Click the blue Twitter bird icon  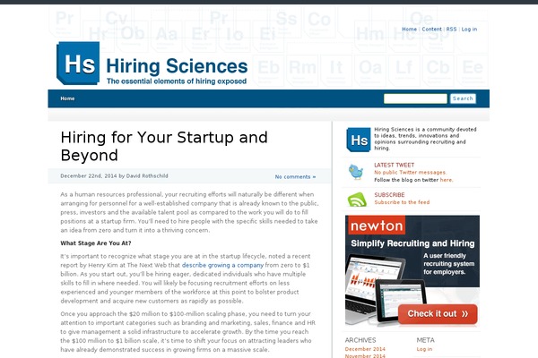356,172
